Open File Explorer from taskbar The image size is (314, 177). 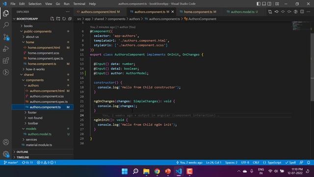pos(146,171)
